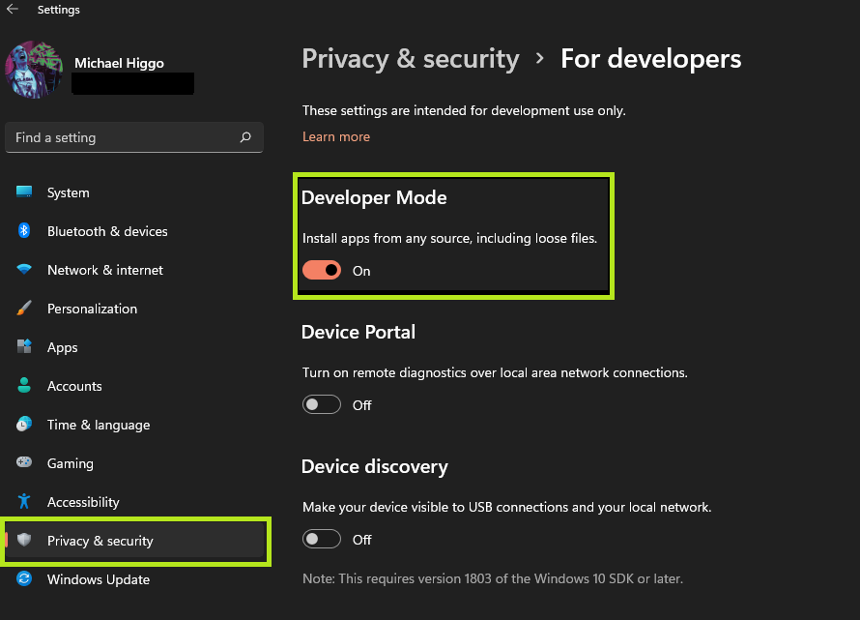Open the Privacy & security sidebar item
The image size is (860, 620).
tap(100, 541)
